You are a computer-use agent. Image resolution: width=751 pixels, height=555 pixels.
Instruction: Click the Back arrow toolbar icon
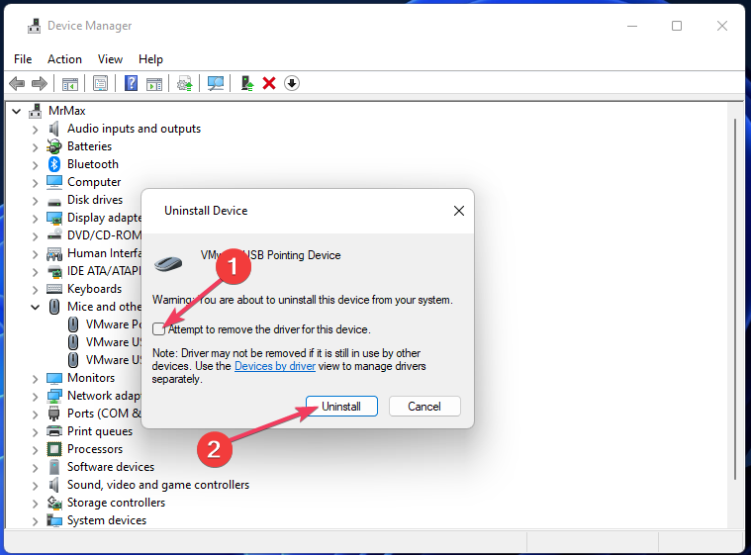17,84
